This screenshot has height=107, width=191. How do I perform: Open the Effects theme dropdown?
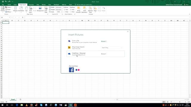(8, 12)
